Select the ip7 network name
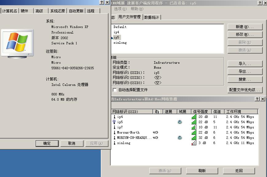The width and height of the screenshot is (267, 177). tap(120, 127)
